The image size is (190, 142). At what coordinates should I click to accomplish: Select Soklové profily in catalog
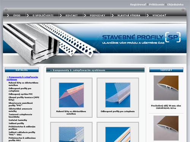16,123
